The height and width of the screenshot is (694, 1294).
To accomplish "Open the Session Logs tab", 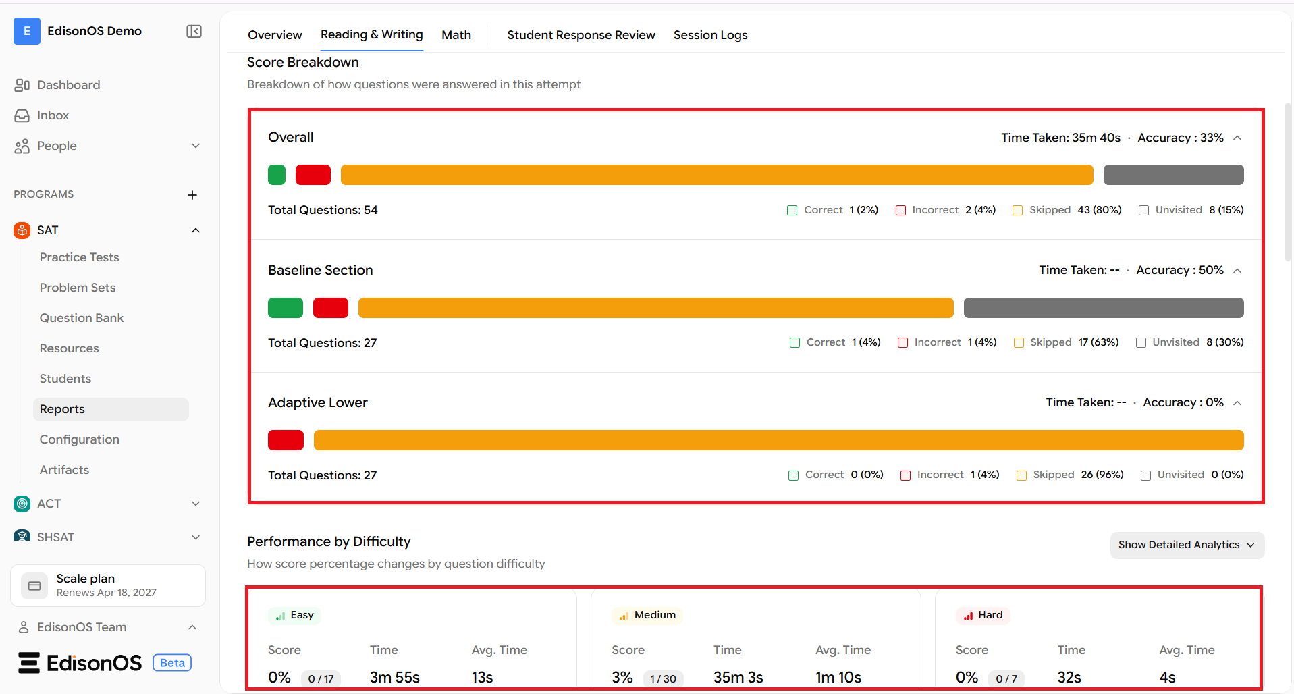I will [710, 35].
